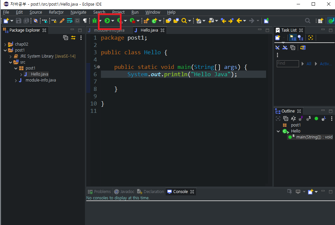Expand JRE System Library node
The image size is (335, 225).
point(10,56)
